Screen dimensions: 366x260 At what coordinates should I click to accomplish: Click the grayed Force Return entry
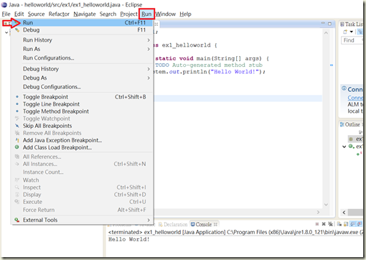[x=82, y=210]
